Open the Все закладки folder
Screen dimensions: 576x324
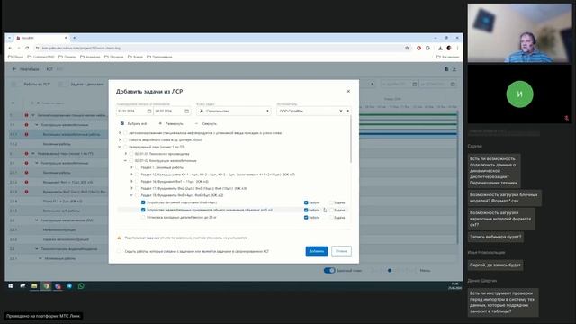448,57
